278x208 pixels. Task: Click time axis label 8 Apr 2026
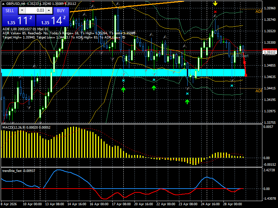point(9,204)
